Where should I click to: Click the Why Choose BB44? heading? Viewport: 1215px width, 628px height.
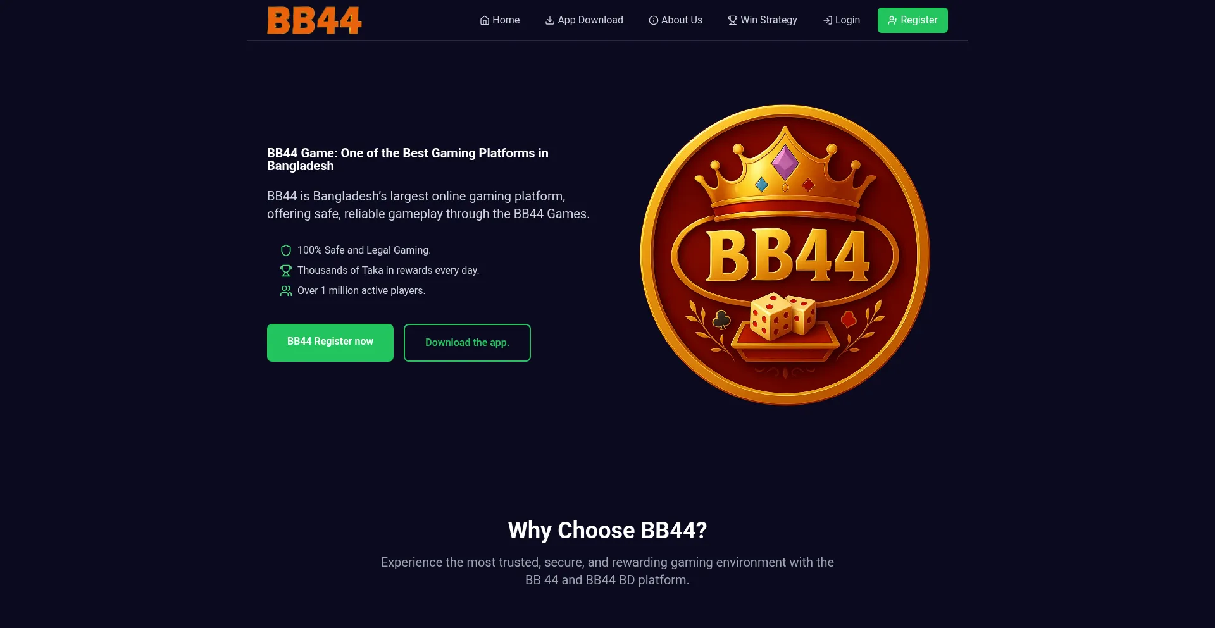607,530
